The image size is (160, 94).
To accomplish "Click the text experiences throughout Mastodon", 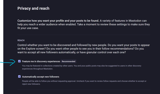I will (x=38, y=69).
